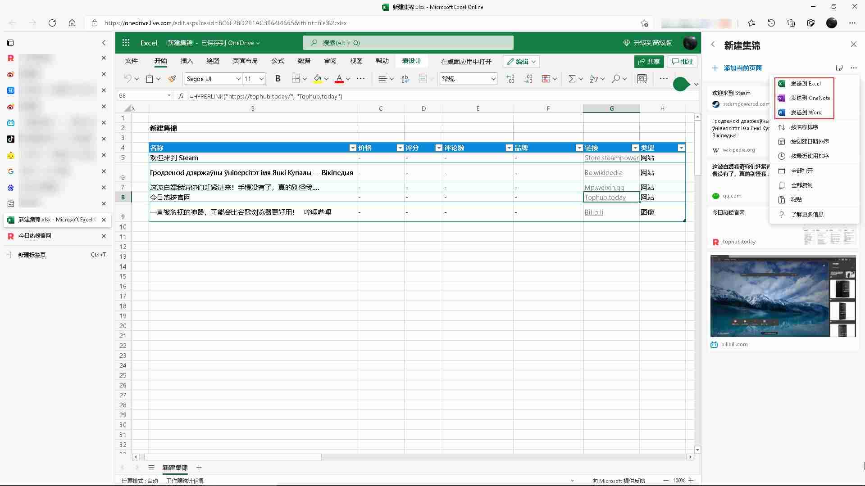Image resolution: width=865 pixels, height=486 pixels.
Task: Switch to the 公式 ribbon tab
Action: [x=278, y=61]
